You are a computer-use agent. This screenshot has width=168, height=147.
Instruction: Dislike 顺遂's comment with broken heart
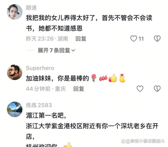point(157,38)
